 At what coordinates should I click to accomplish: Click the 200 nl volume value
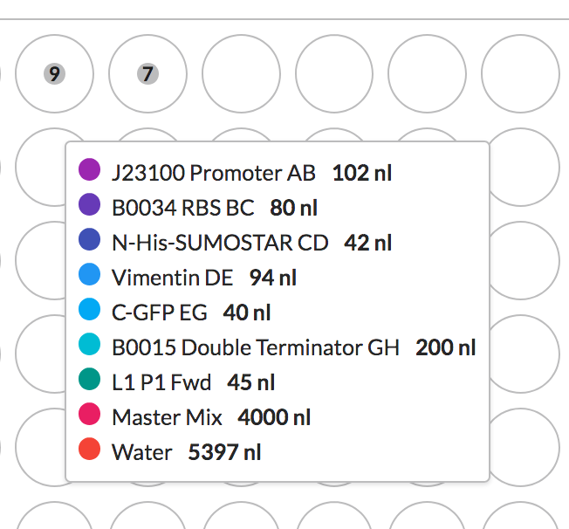(x=445, y=347)
